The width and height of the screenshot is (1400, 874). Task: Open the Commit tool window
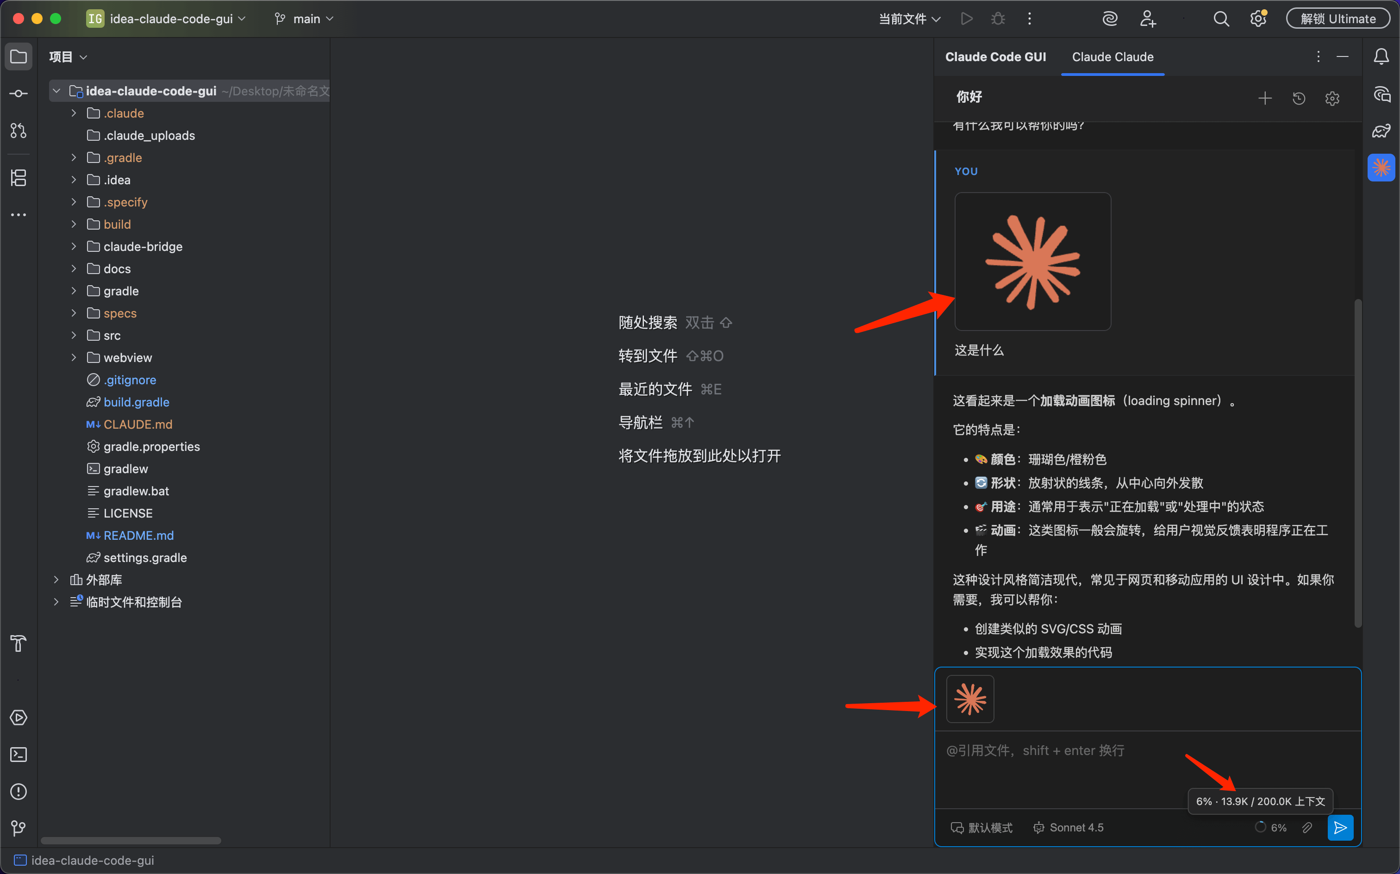(18, 93)
